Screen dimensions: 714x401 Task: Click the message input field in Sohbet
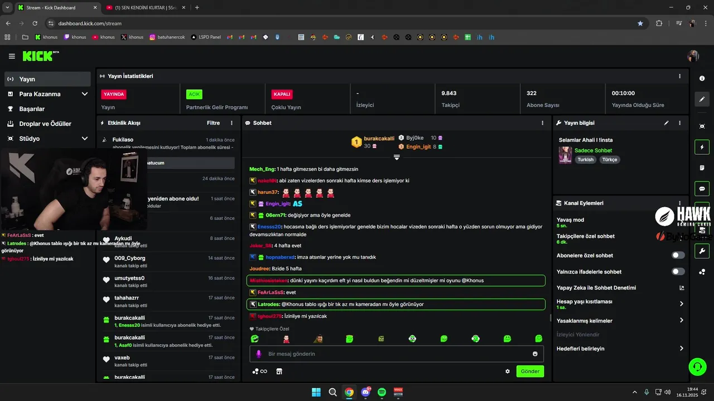(x=395, y=354)
